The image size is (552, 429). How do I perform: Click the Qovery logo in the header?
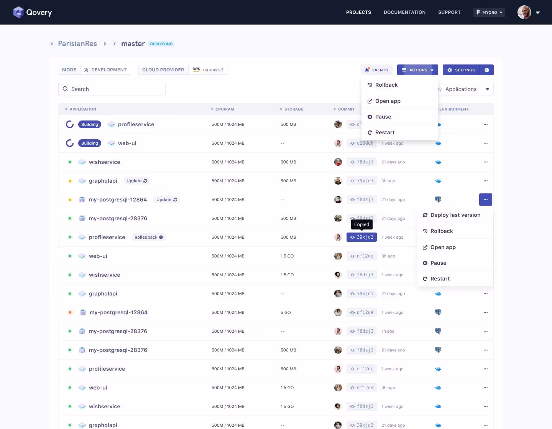tap(33, 12)
